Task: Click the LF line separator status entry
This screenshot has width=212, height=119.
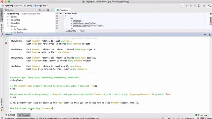Action: click(x=170, y=118)
